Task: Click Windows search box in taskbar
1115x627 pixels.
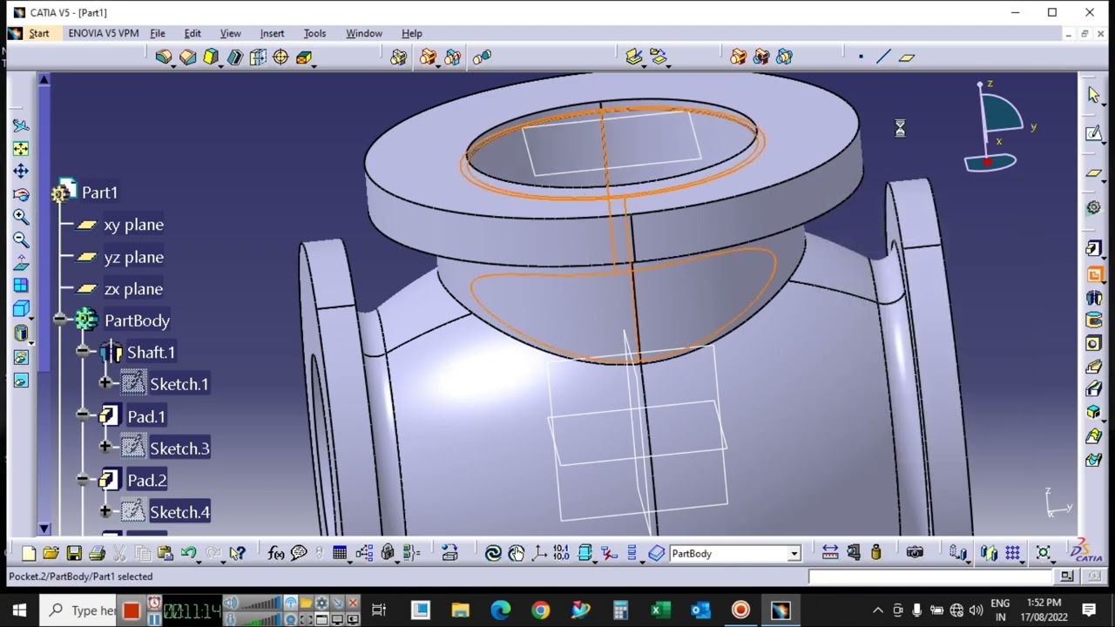Action: pyautogui.click(x=79, y=610)
